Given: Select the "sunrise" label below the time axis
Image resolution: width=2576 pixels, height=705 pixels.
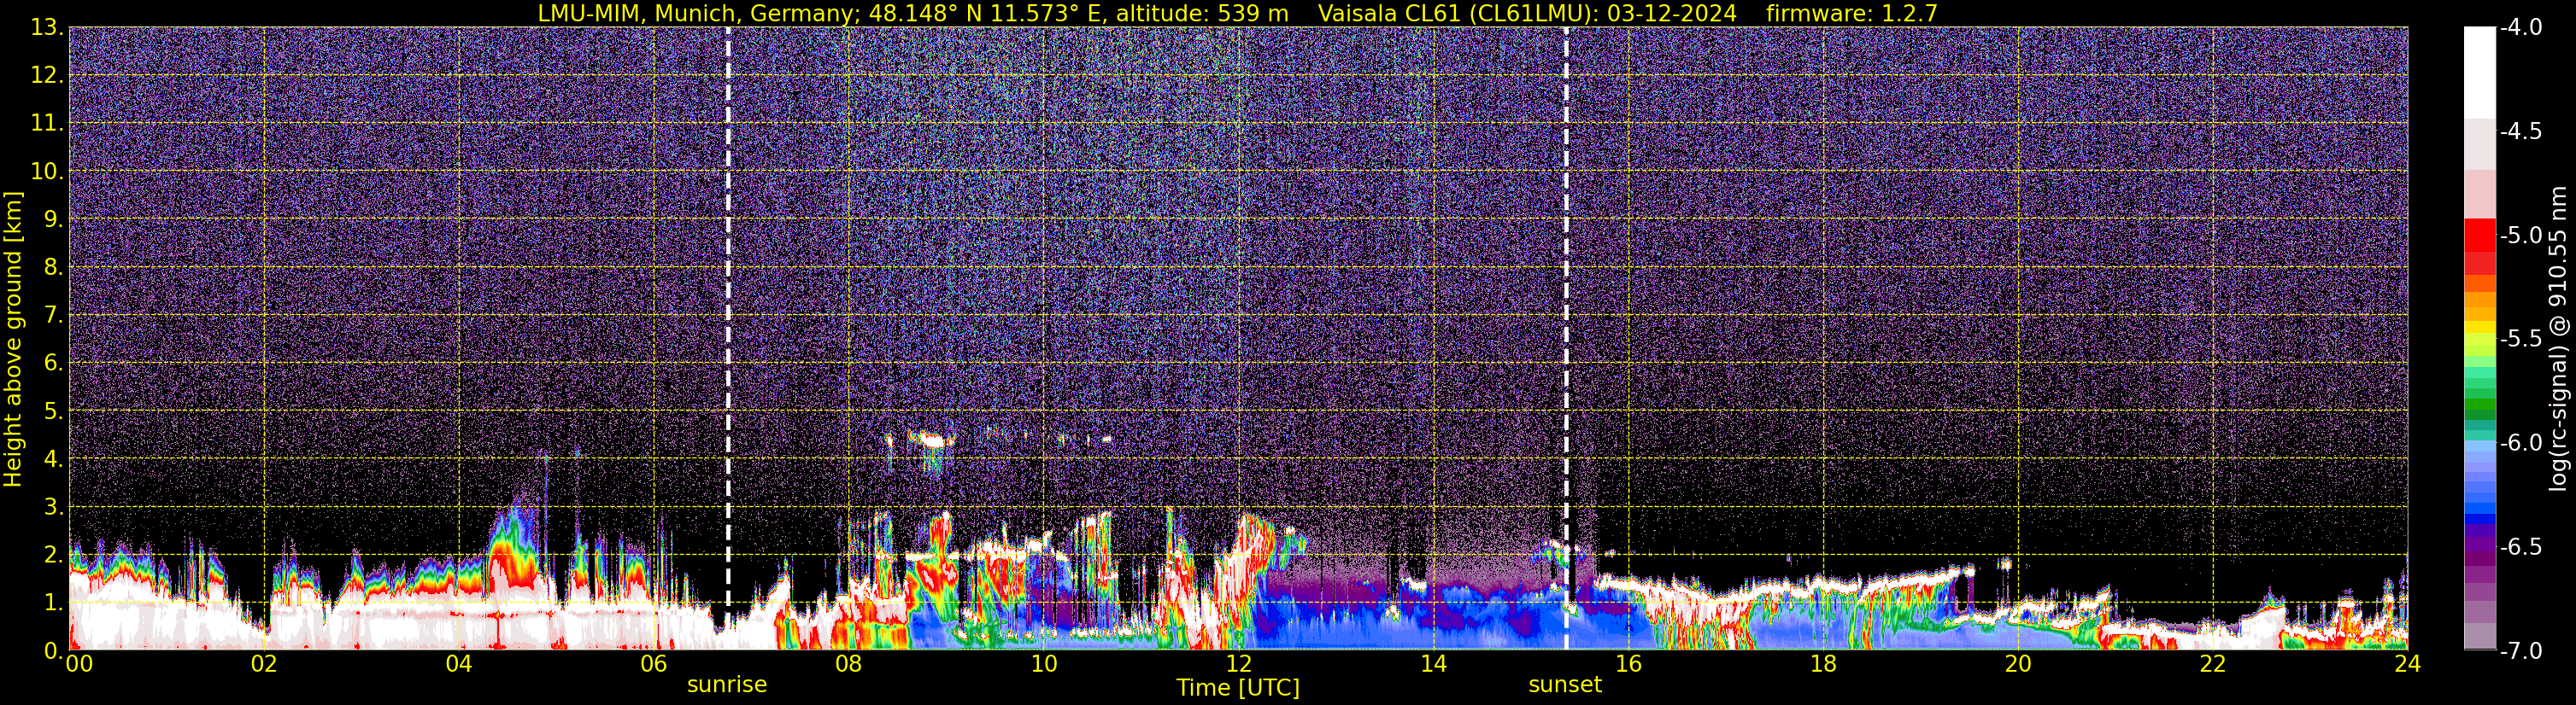Looking at the screenshot, I should 727,685.
